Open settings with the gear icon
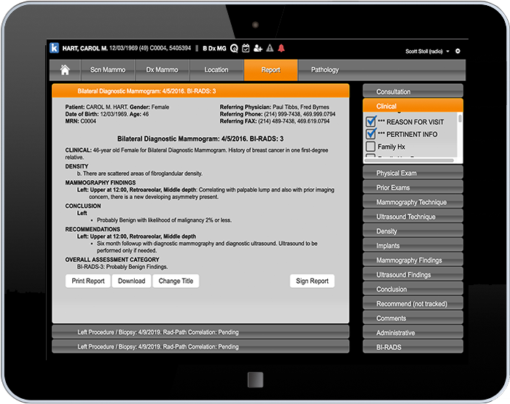The image size is (510, 404). pos(458,52)
